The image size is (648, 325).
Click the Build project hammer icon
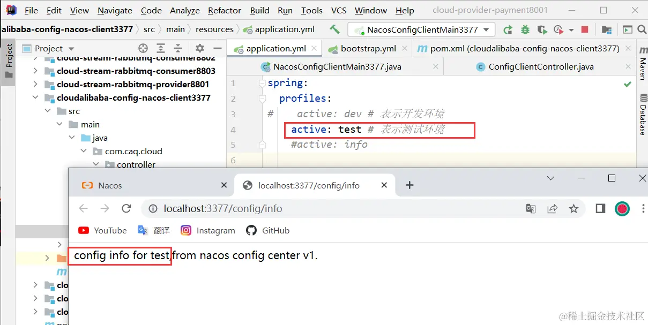point(334,29)
